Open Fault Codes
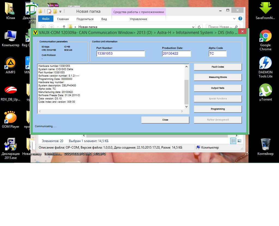Image resolution: width=279 pixels, height=226 pixels. click(x=218, y=67)
